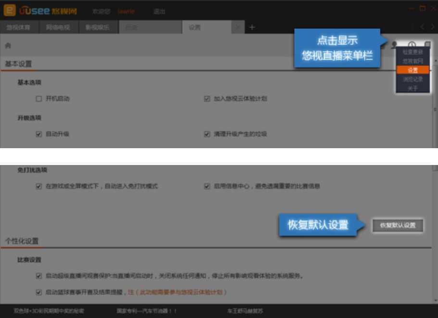Click 退出 to log out
Screen dimensions: 438x318
(159, 12)
